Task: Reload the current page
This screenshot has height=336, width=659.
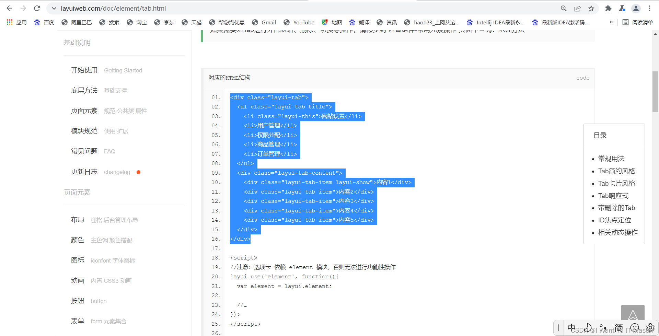Action: 37,8
